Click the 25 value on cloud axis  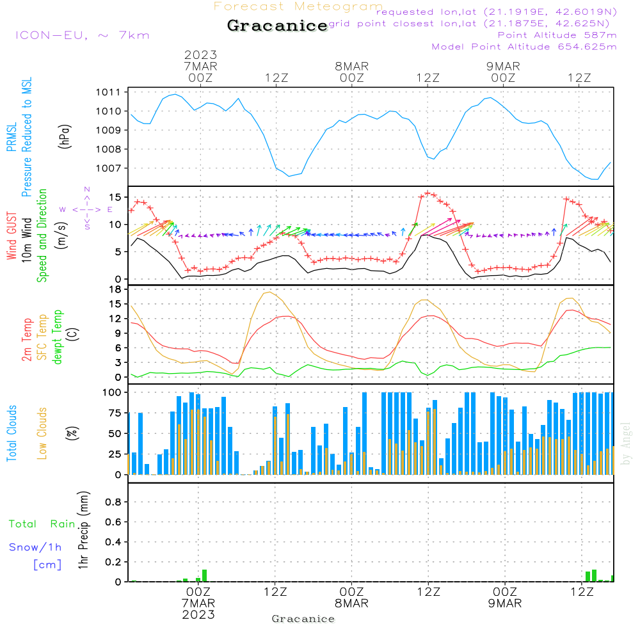pyautogui.click(x=115, y=454)
